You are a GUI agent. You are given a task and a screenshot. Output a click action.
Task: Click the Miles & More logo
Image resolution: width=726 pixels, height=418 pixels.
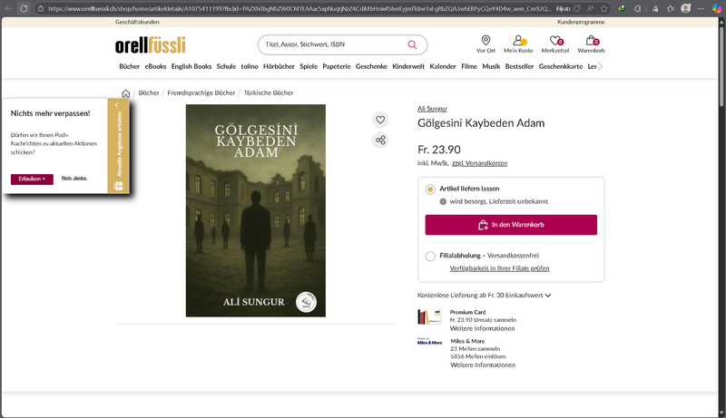pos(429,341)
